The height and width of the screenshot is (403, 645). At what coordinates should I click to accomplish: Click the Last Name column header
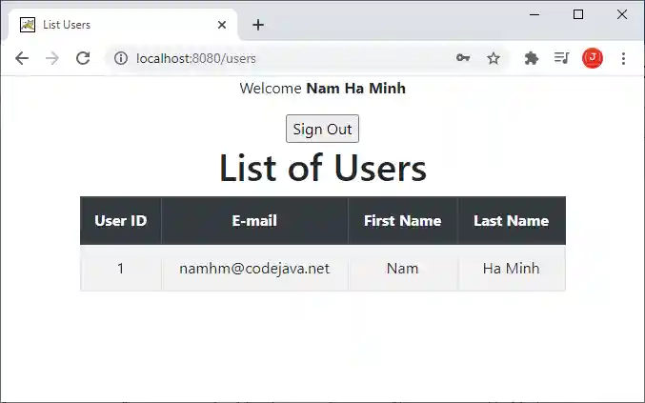tap(512, 221)
